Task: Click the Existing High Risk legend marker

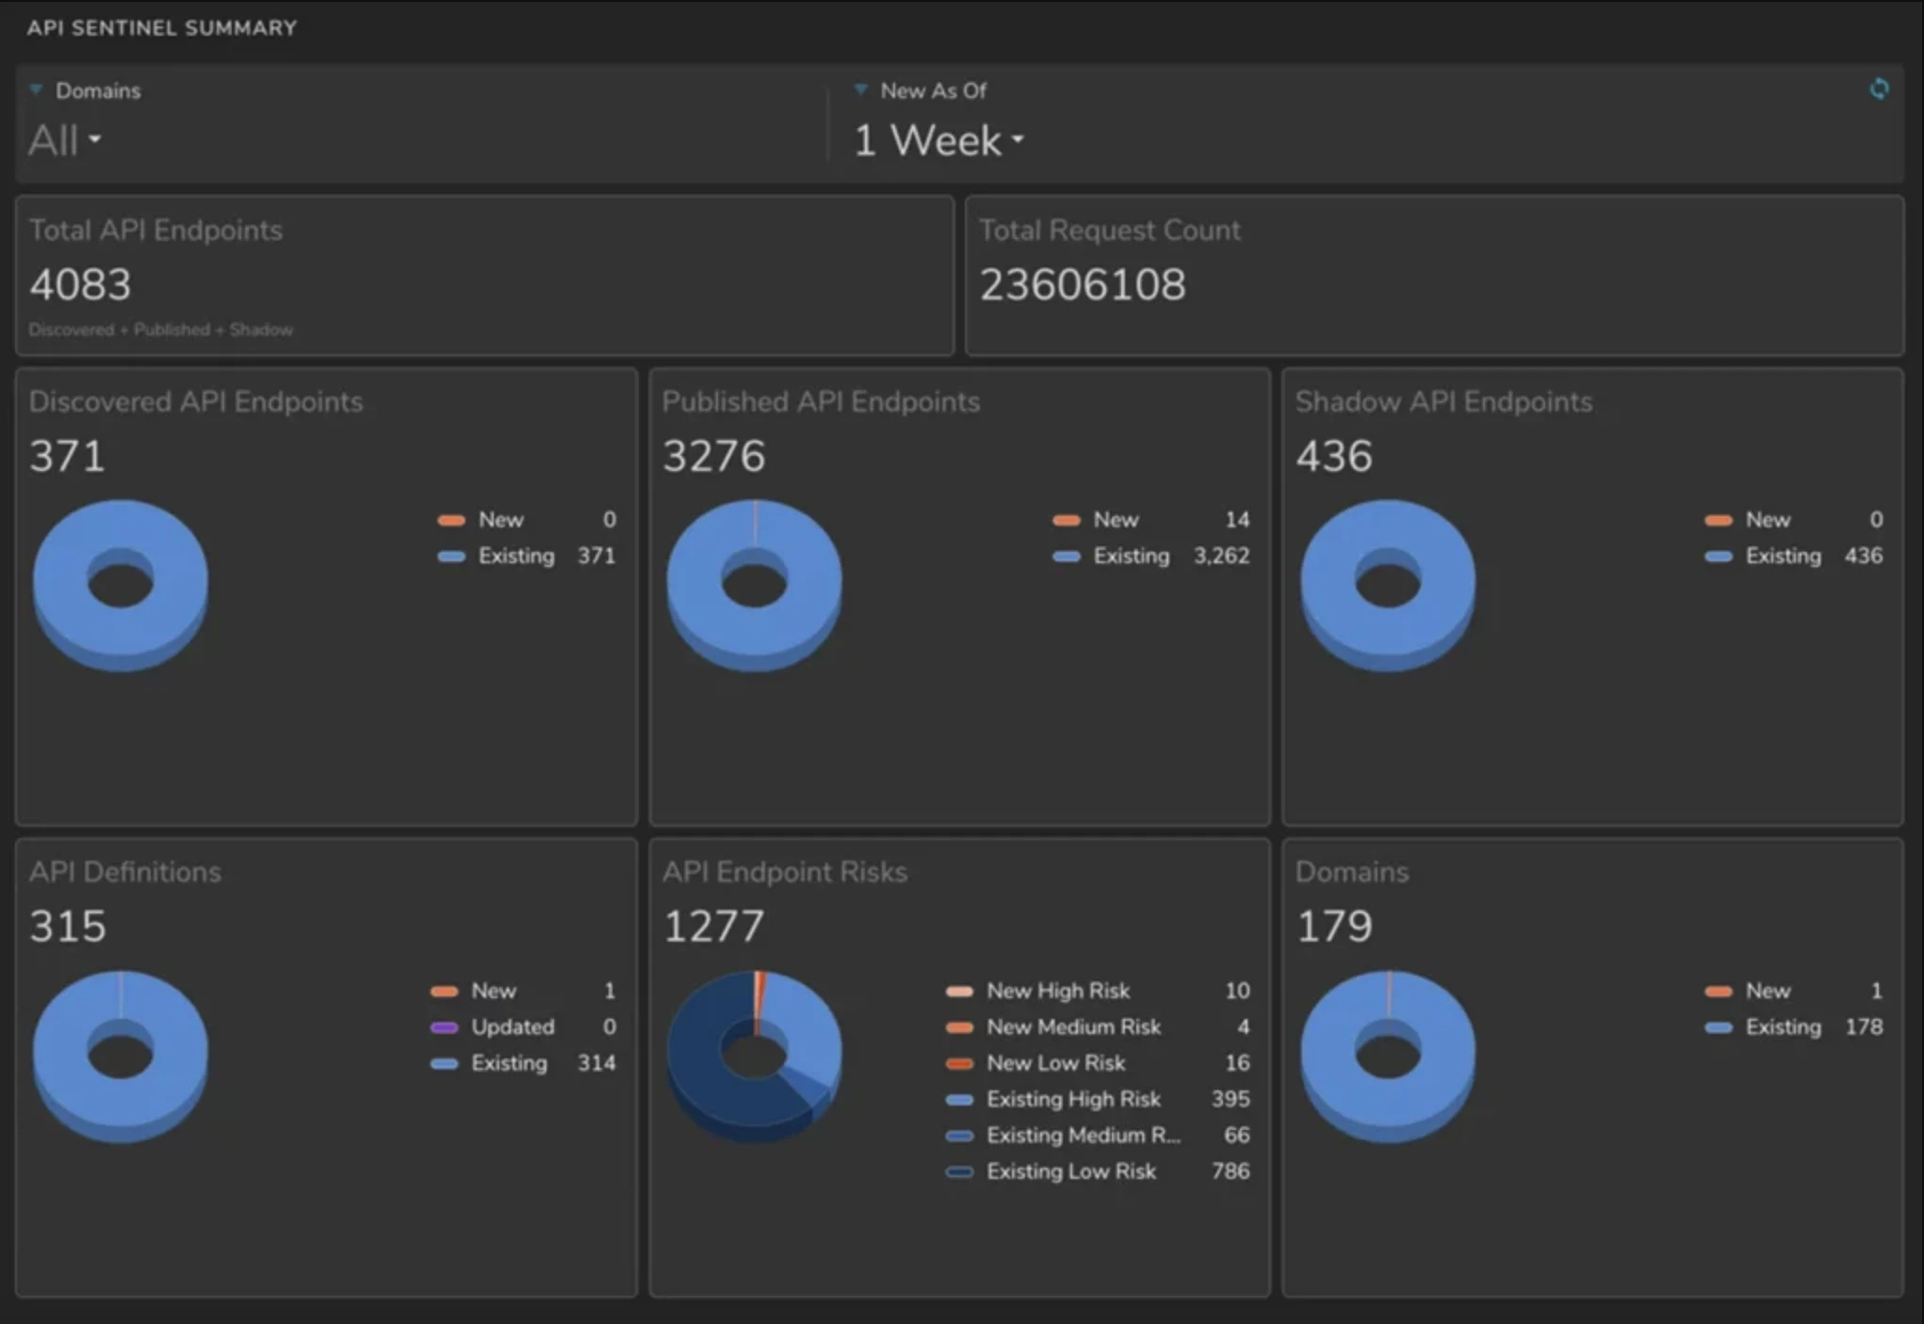Action: (x=959, y=1099)
